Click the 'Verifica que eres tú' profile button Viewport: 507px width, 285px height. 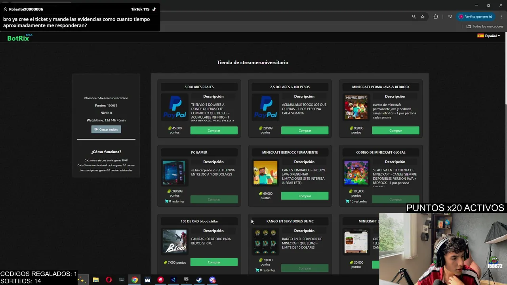click(x=475, y=17)
